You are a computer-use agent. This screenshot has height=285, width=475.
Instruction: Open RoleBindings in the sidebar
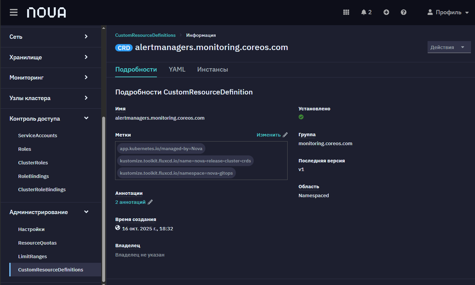tap(34, 176)
